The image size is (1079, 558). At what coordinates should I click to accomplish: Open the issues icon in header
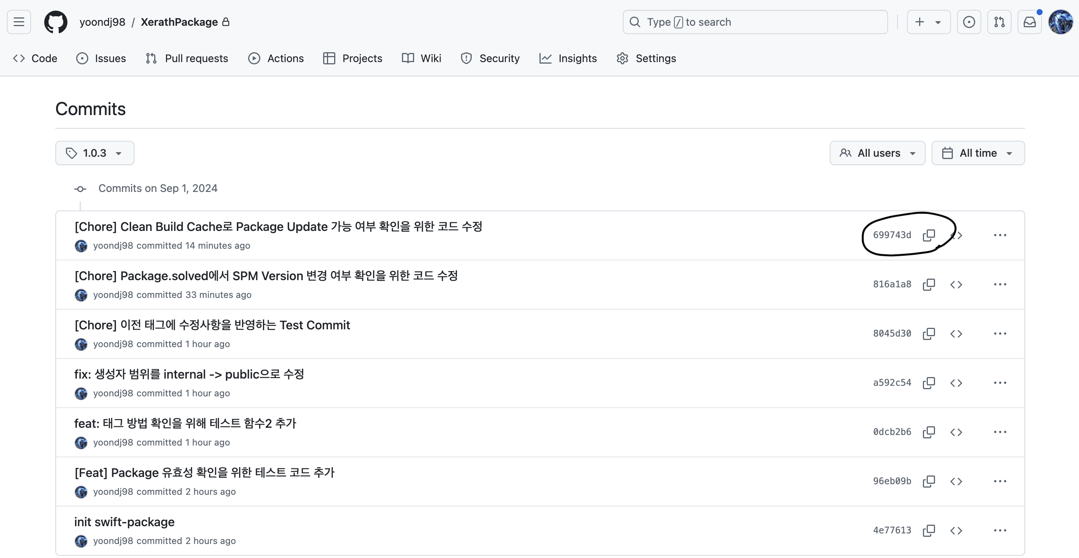pyautogui.click(x=968, y=22)
